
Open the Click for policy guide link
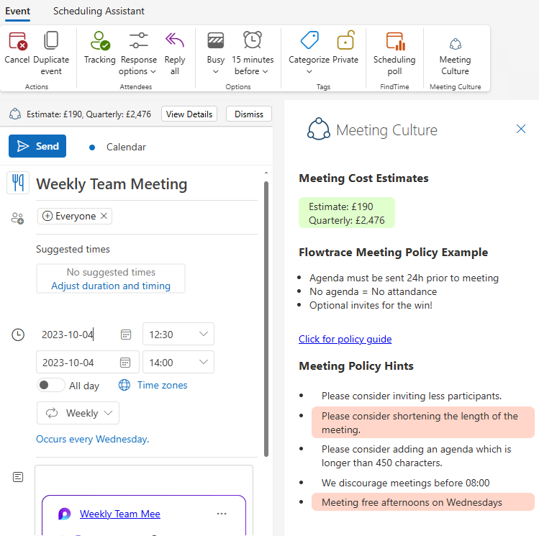345,339
